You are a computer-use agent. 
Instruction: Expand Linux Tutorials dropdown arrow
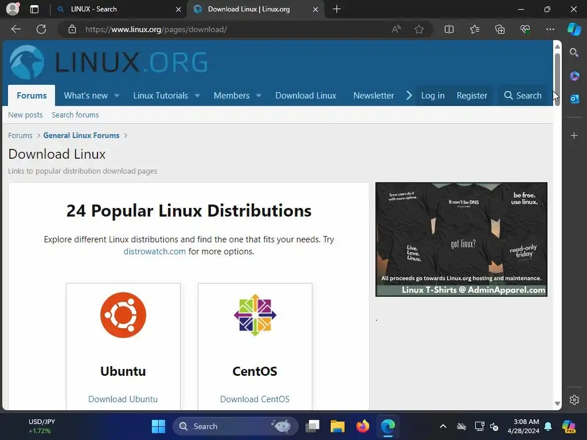click(197, 96)
